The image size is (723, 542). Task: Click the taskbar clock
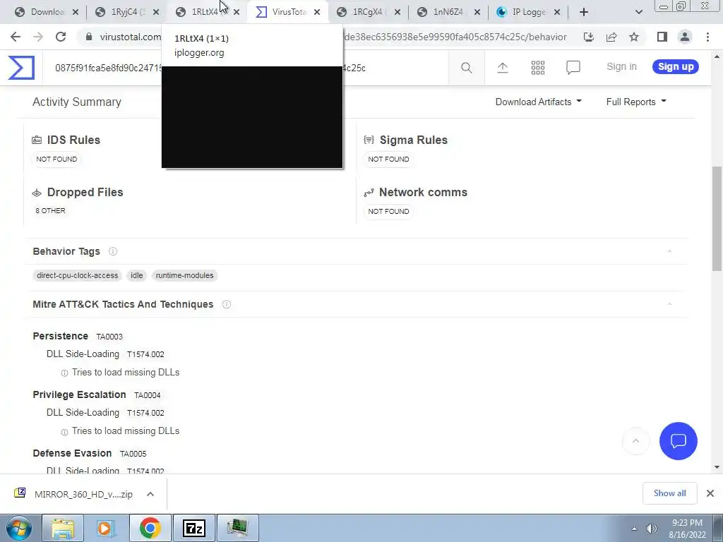[687, 529]
